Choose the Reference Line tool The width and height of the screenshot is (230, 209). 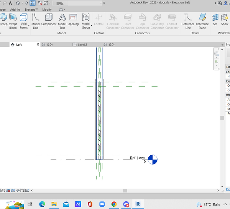188,21
